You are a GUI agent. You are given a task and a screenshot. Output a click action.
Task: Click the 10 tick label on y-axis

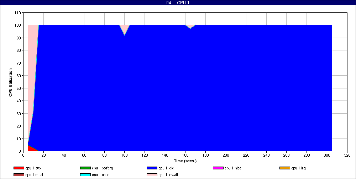[19, 139]
